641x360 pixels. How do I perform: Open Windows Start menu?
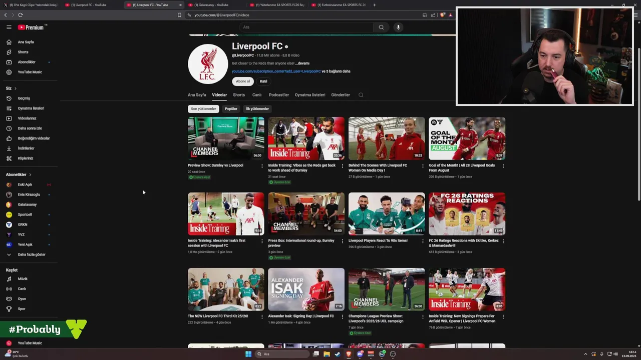(248, 354)
